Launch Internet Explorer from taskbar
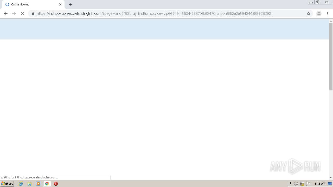 point(21,184)
